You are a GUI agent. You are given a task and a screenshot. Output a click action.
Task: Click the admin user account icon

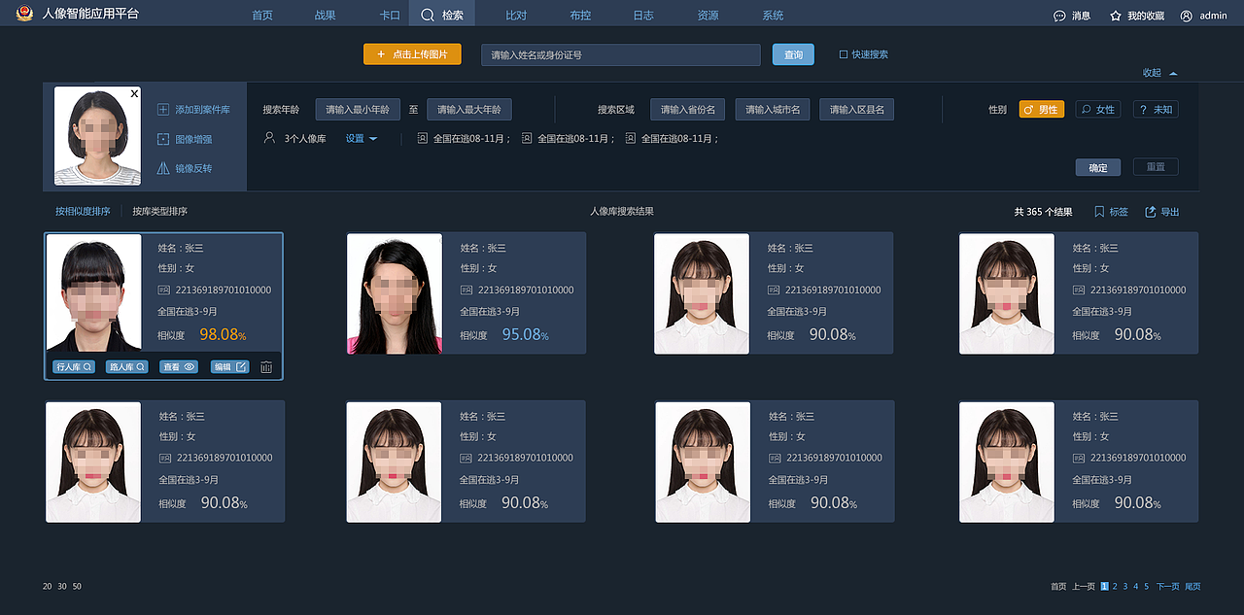(1186, 16)
